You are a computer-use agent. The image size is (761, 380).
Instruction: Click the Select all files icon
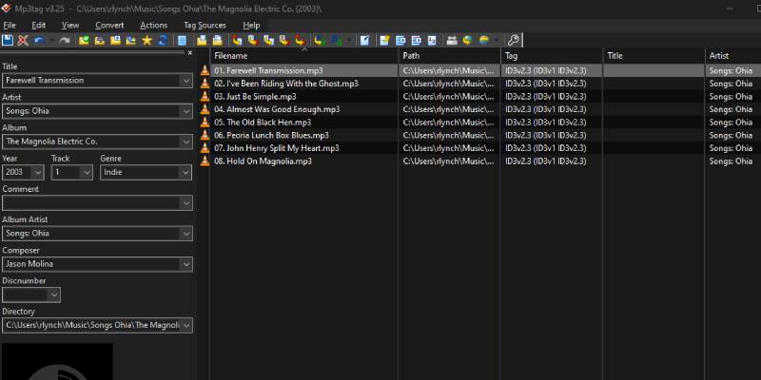pyautogui.click(x=182, y=40)
